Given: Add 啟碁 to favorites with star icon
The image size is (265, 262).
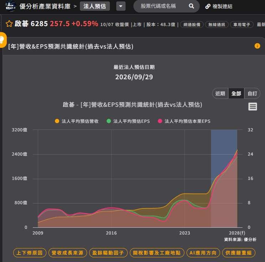Looking at the screenshot, I should point(9,24).
